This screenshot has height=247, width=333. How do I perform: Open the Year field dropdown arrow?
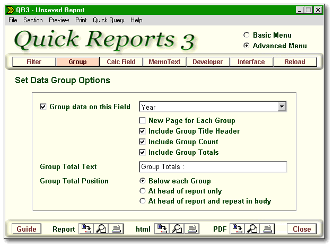(282, 107)
